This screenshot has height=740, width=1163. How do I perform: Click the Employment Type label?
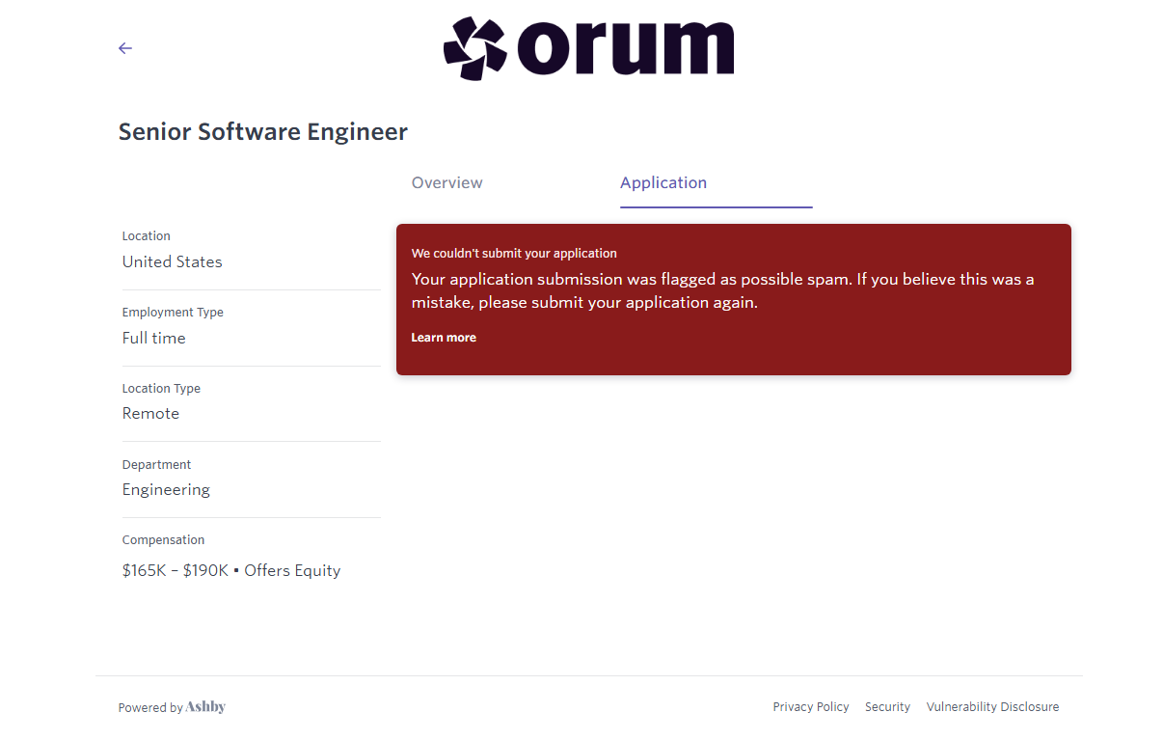(173, 313)
